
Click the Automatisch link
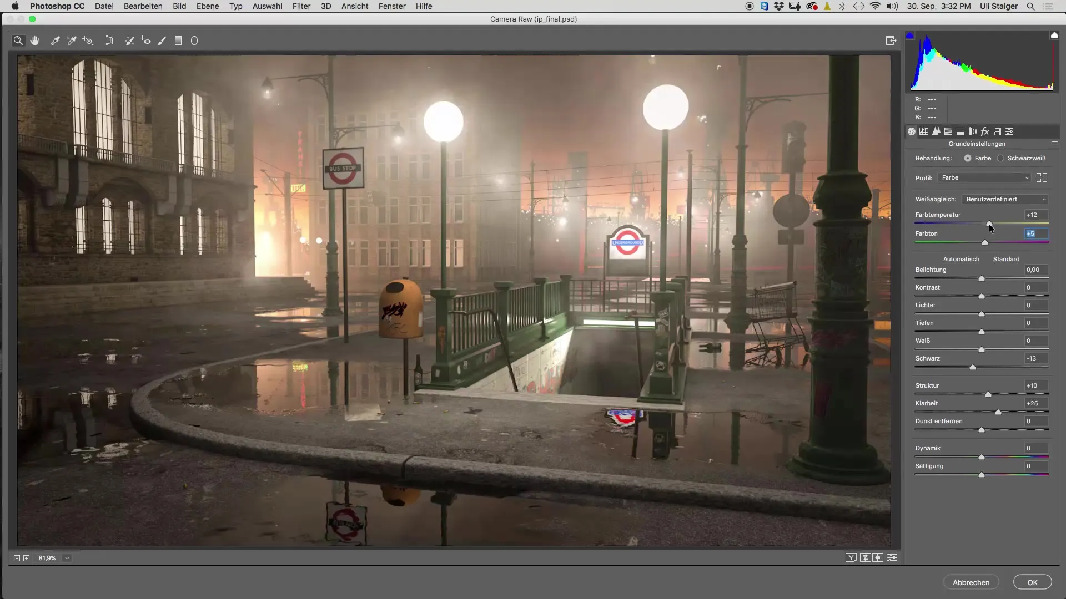pyautogui.click(x=961, y=259)
